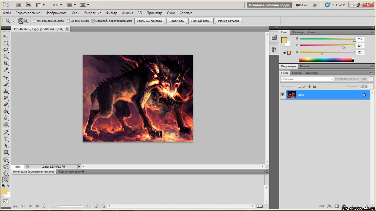Switch to the Образцы tab
This screenshot has height=211, width=376.
point(298,32)
